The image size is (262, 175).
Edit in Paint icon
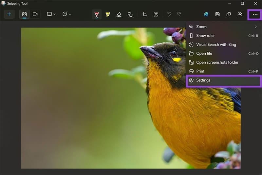206,14
